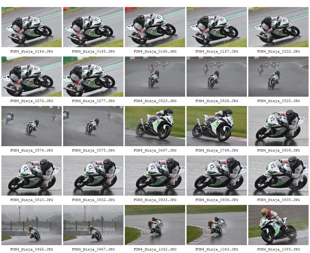The width and height of the screenshot is (310, 253).
Task: View FUN4_Ninja_0697.JPG grass background photo
Action: coord(155,126)
